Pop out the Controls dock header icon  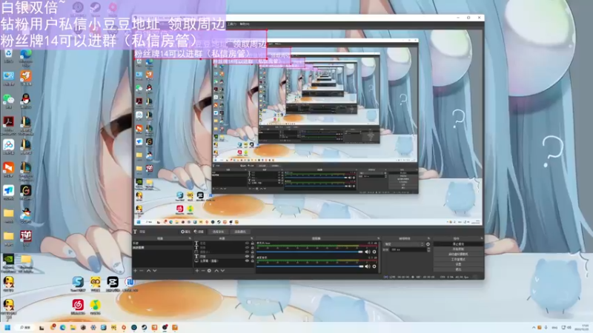[x=481, y=238]
